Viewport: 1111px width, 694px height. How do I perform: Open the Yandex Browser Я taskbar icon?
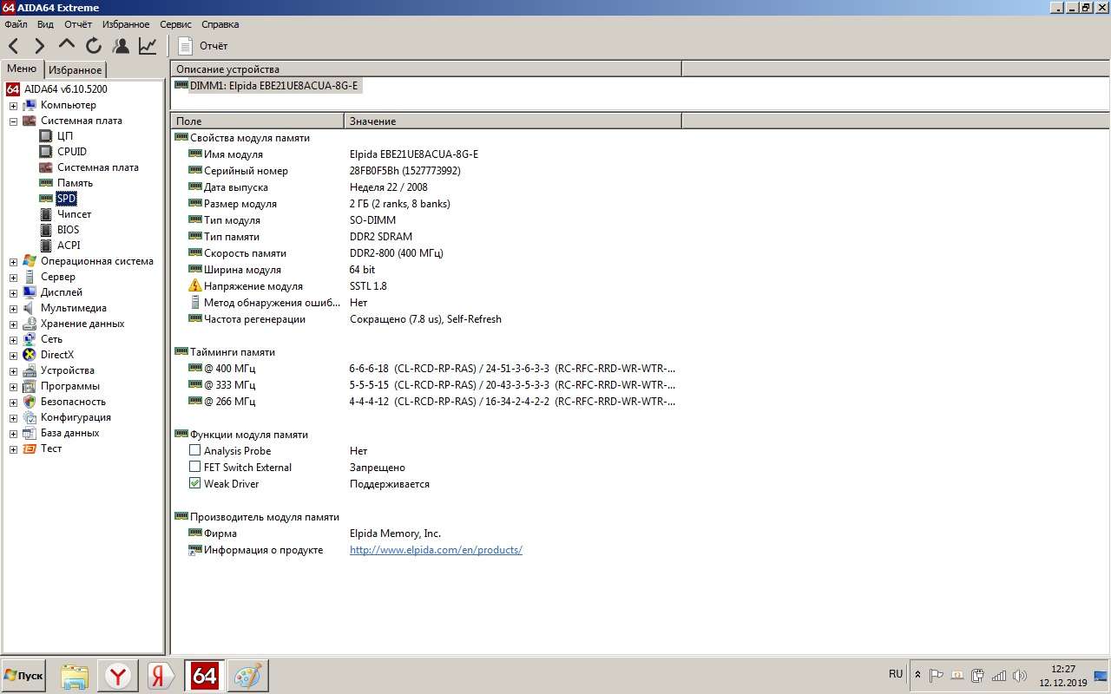160,677
